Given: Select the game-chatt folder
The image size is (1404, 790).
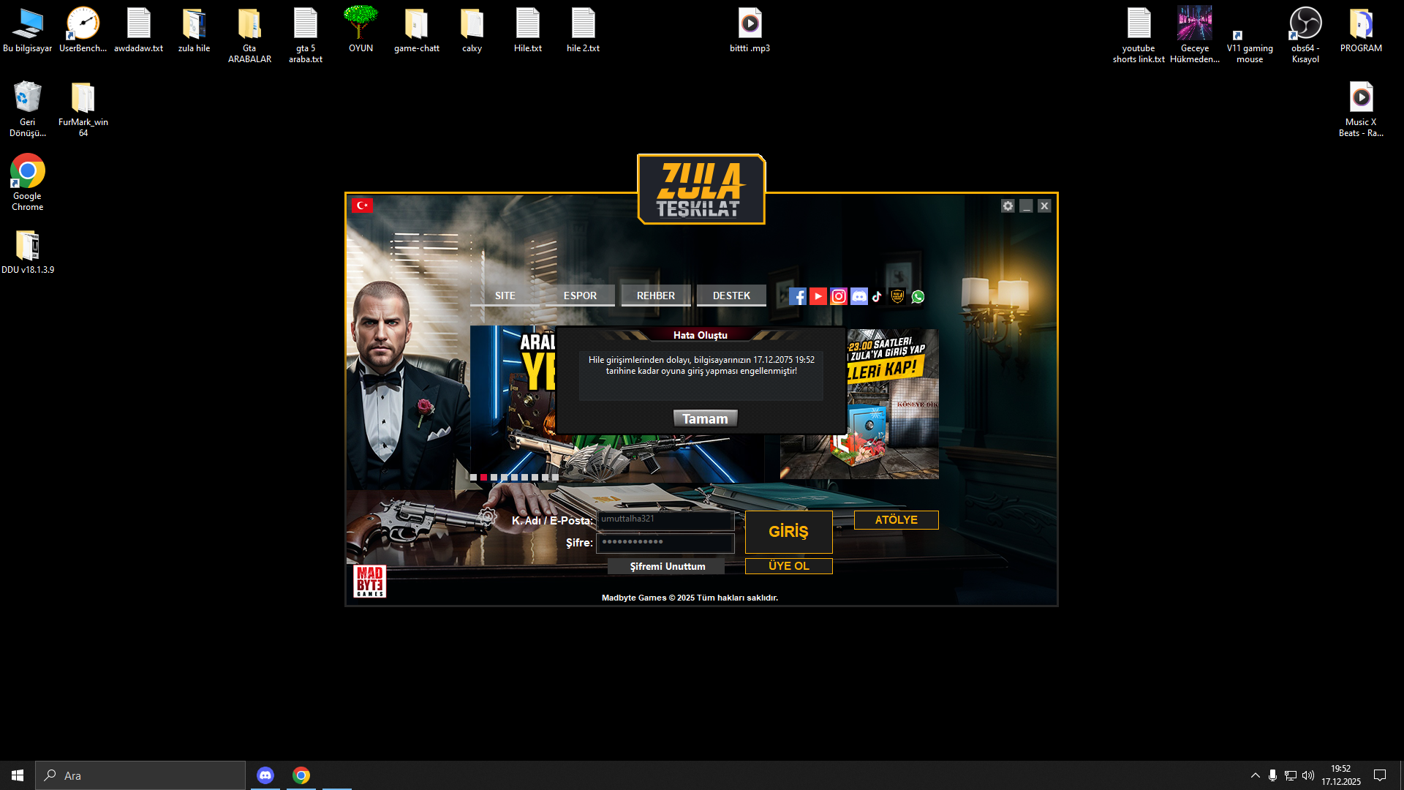Looking at the screenshot, I should [416, 30].
